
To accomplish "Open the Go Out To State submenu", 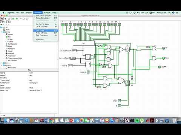I will [x=46, y=24].
